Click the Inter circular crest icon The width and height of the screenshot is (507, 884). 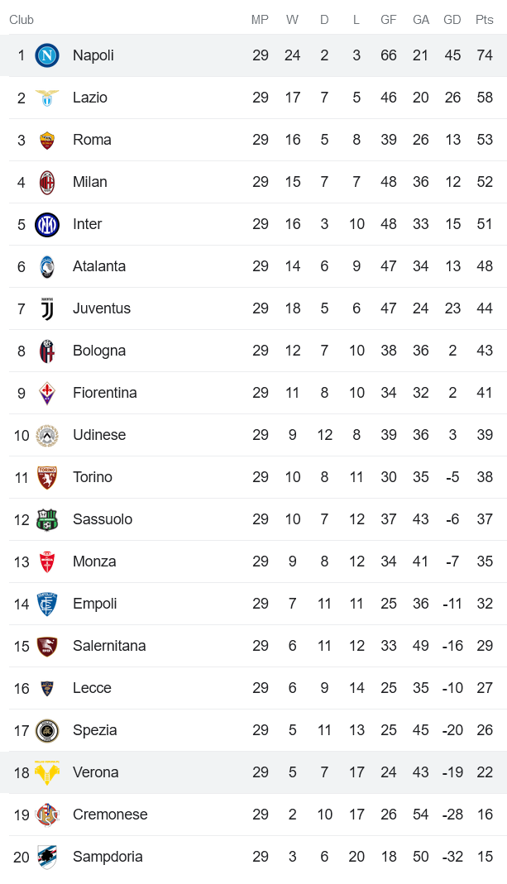[x=47, y=224]
